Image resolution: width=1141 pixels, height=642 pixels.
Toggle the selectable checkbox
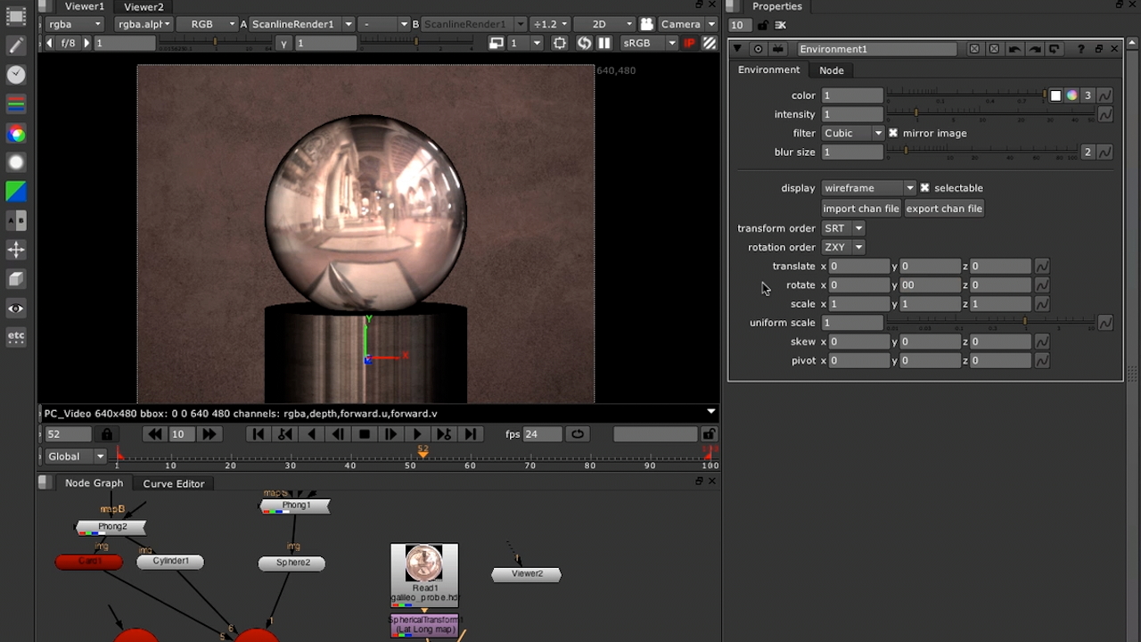924,188
